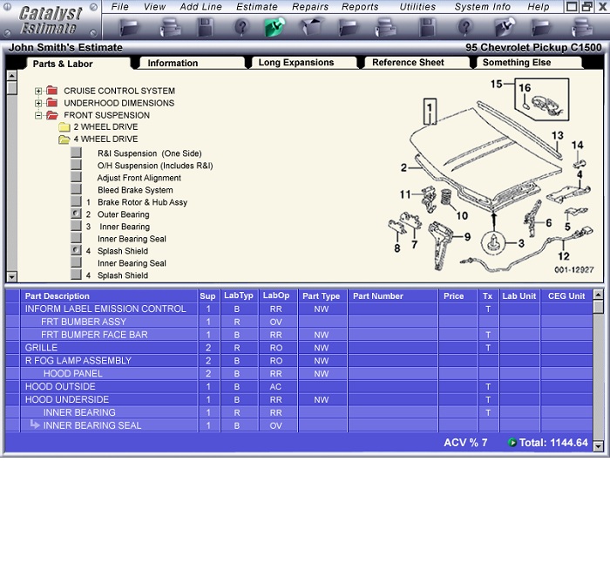Click the open box toolbar icon
Viewport: 610px width, 584px height.
point(312,26)
